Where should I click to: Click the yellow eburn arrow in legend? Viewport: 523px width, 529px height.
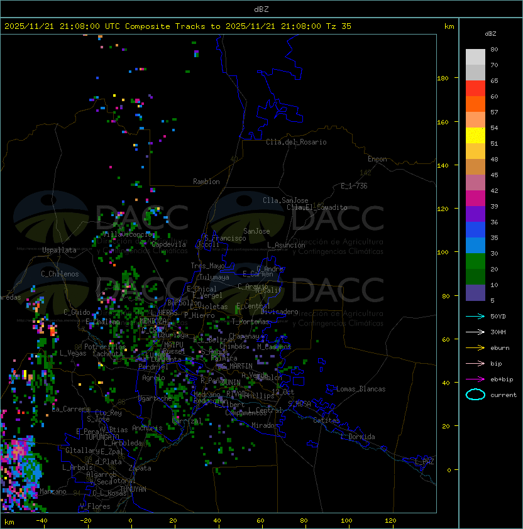(475, 348)
